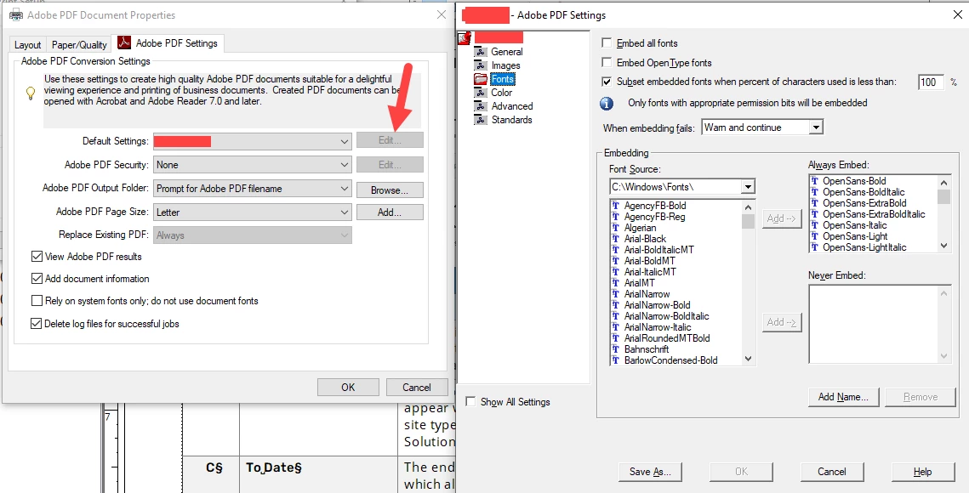The width and height of the screenshot is (969, 493).
Task: Enable Embed OpenType fonts checkbox
Action: point(607,62)
